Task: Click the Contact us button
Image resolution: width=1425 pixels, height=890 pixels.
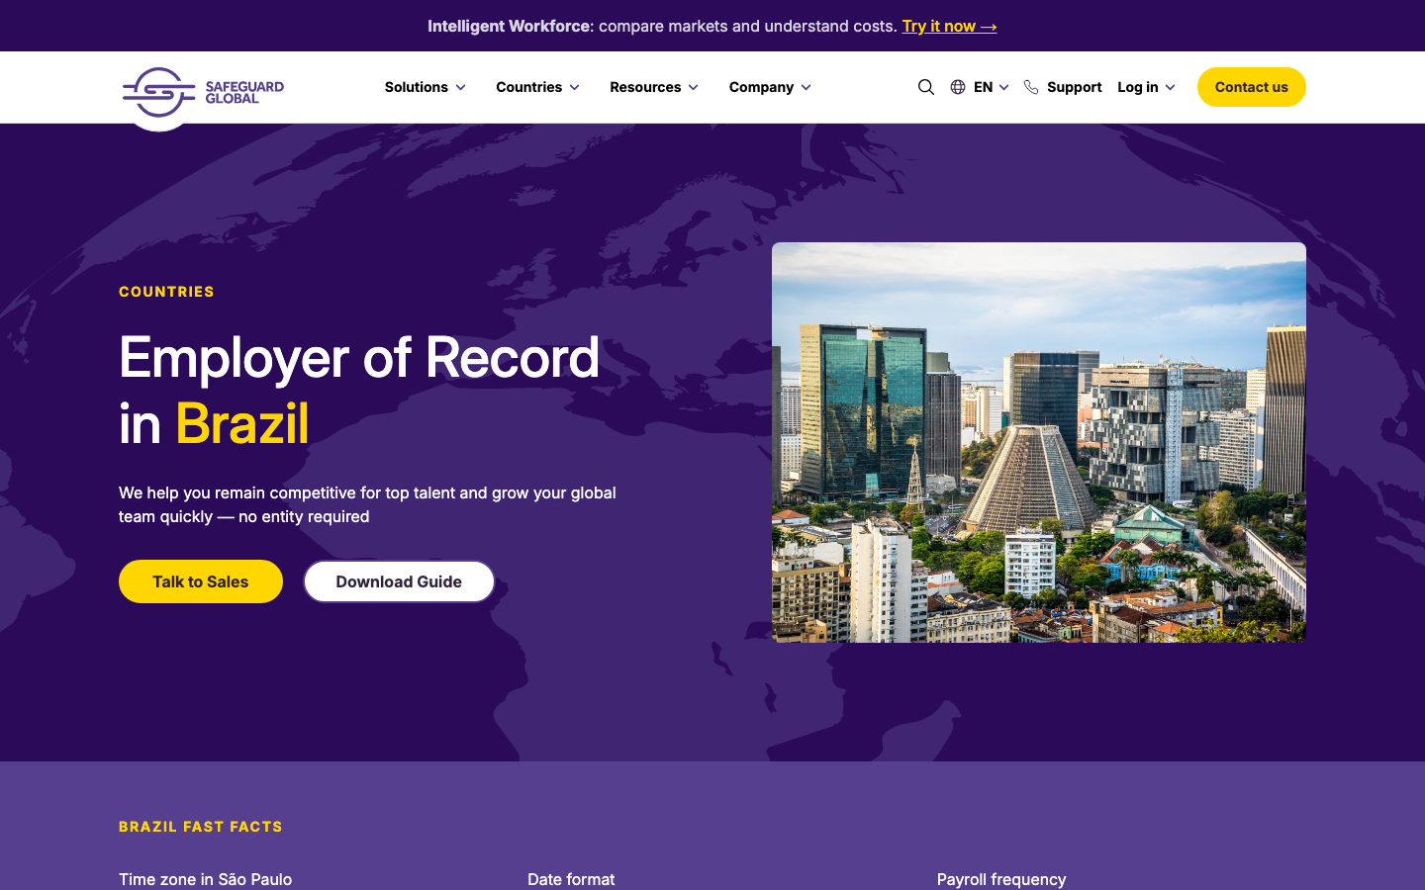Action: tap(1252, 87)
